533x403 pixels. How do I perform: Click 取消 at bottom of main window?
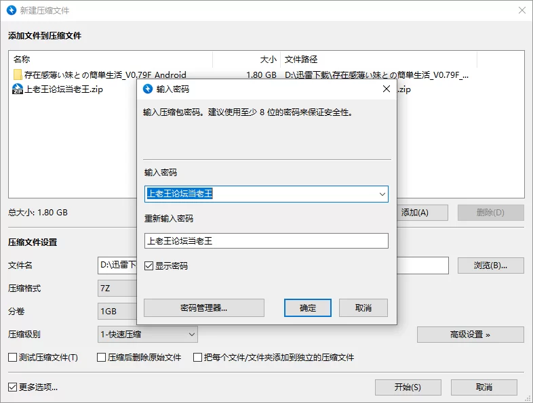(x=484, y=387)
